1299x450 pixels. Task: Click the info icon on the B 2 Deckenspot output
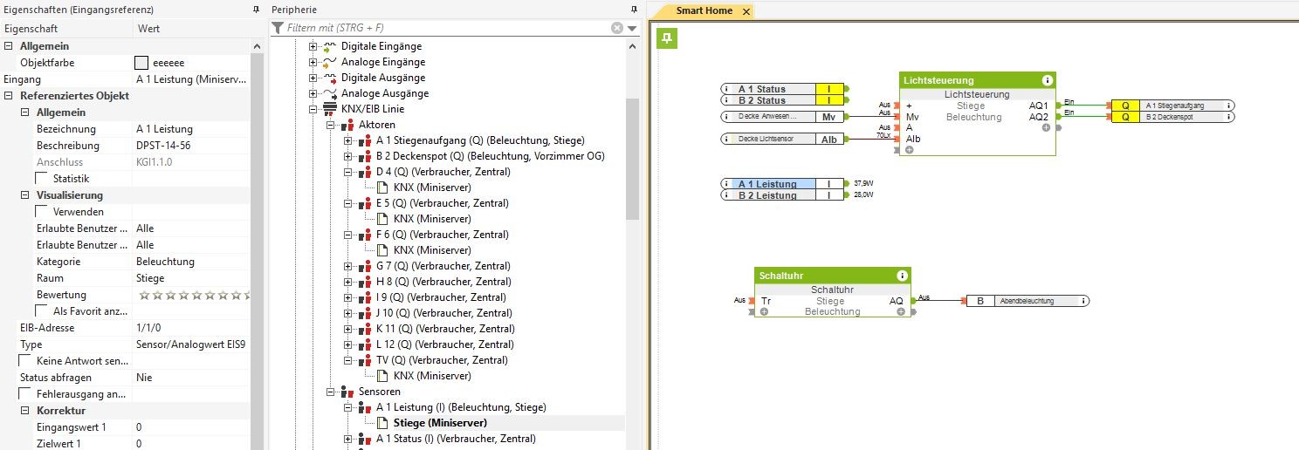coord(1229,117)
